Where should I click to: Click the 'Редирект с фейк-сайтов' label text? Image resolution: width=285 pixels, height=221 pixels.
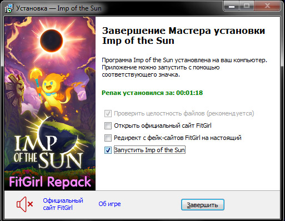click(177, 138)
